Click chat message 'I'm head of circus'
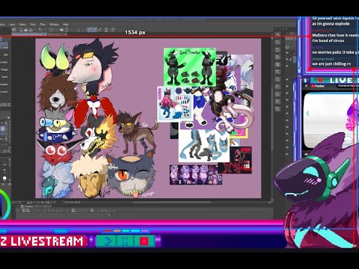Screen dimensions: 359x269 [x=328, y=40]
